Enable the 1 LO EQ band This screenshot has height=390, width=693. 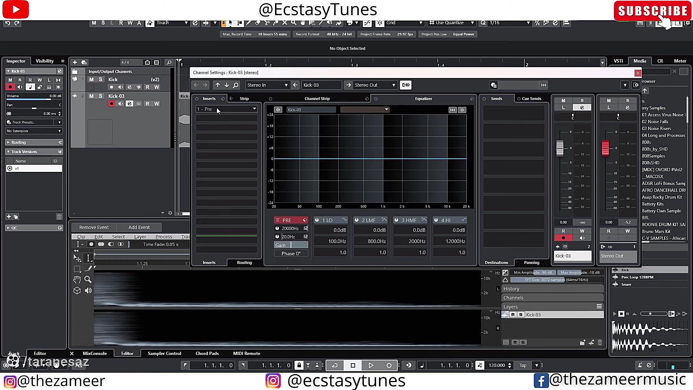(317, 220)
